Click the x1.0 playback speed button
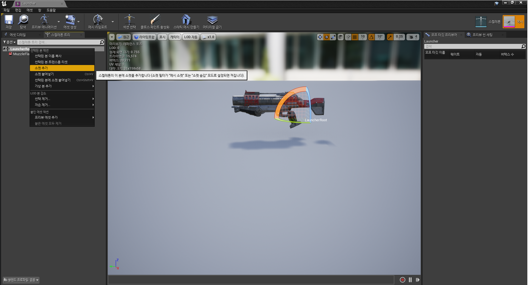The width and height of the screenshot is (529, 285). coord(208,37)
